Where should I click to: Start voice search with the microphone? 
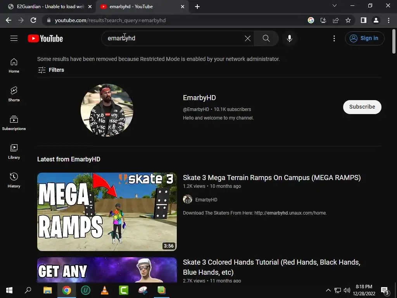point(290,38)
